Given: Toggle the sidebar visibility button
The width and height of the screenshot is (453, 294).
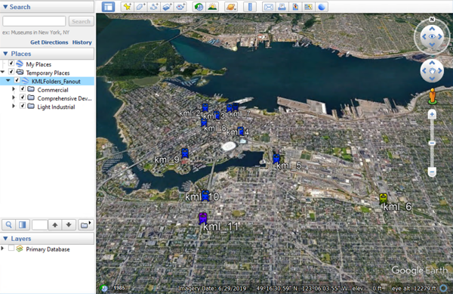Looking at the screenshot, I should 108,7.
